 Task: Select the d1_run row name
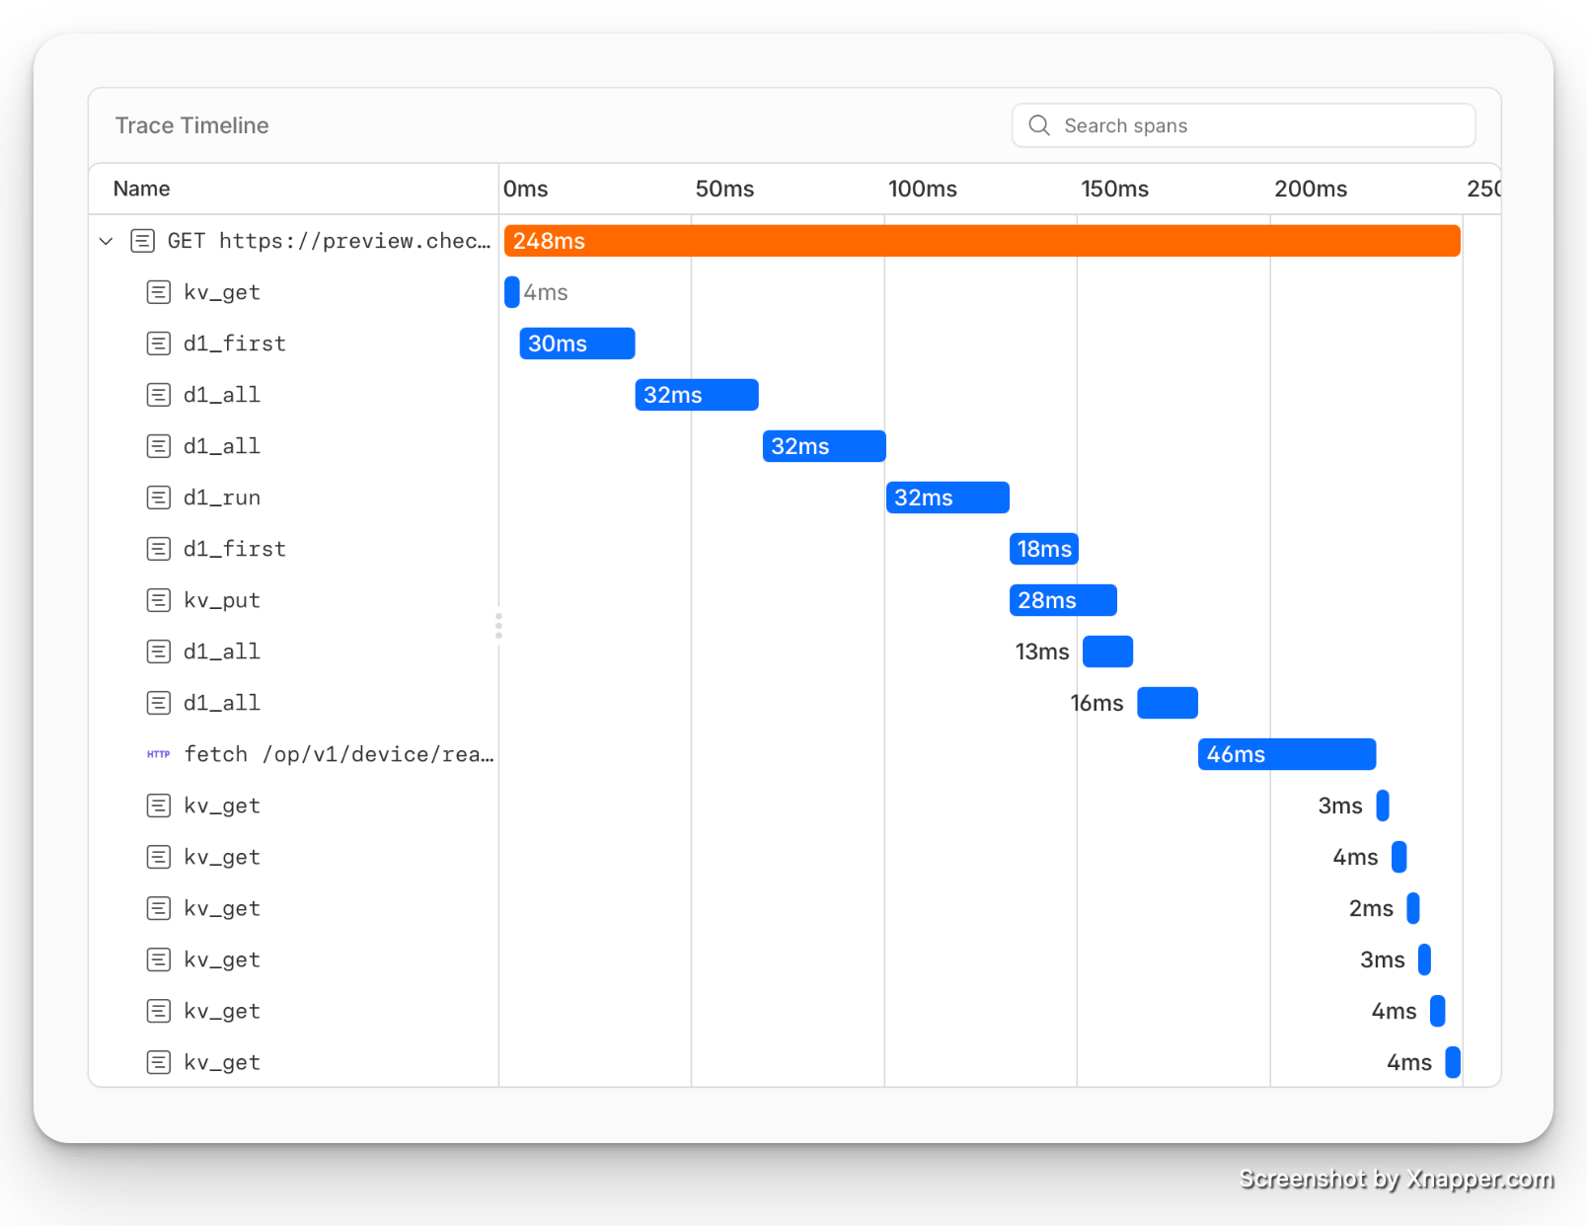tap(222, 498)
